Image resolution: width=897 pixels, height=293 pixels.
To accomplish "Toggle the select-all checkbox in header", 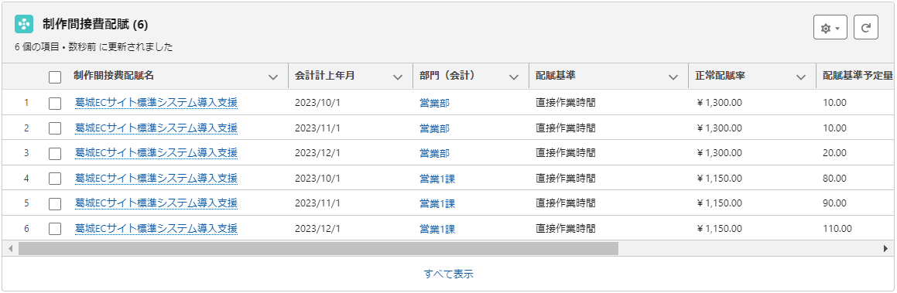I will click(x=55, y=77).
